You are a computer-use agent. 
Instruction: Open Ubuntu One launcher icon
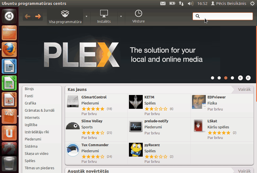point(9,133)
